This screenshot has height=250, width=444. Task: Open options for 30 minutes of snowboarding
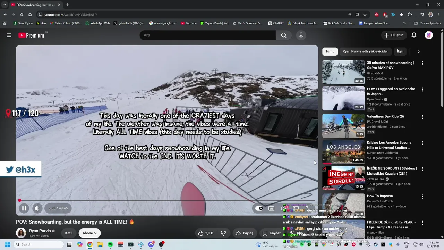pyautogui.click(x=422, y=63)
